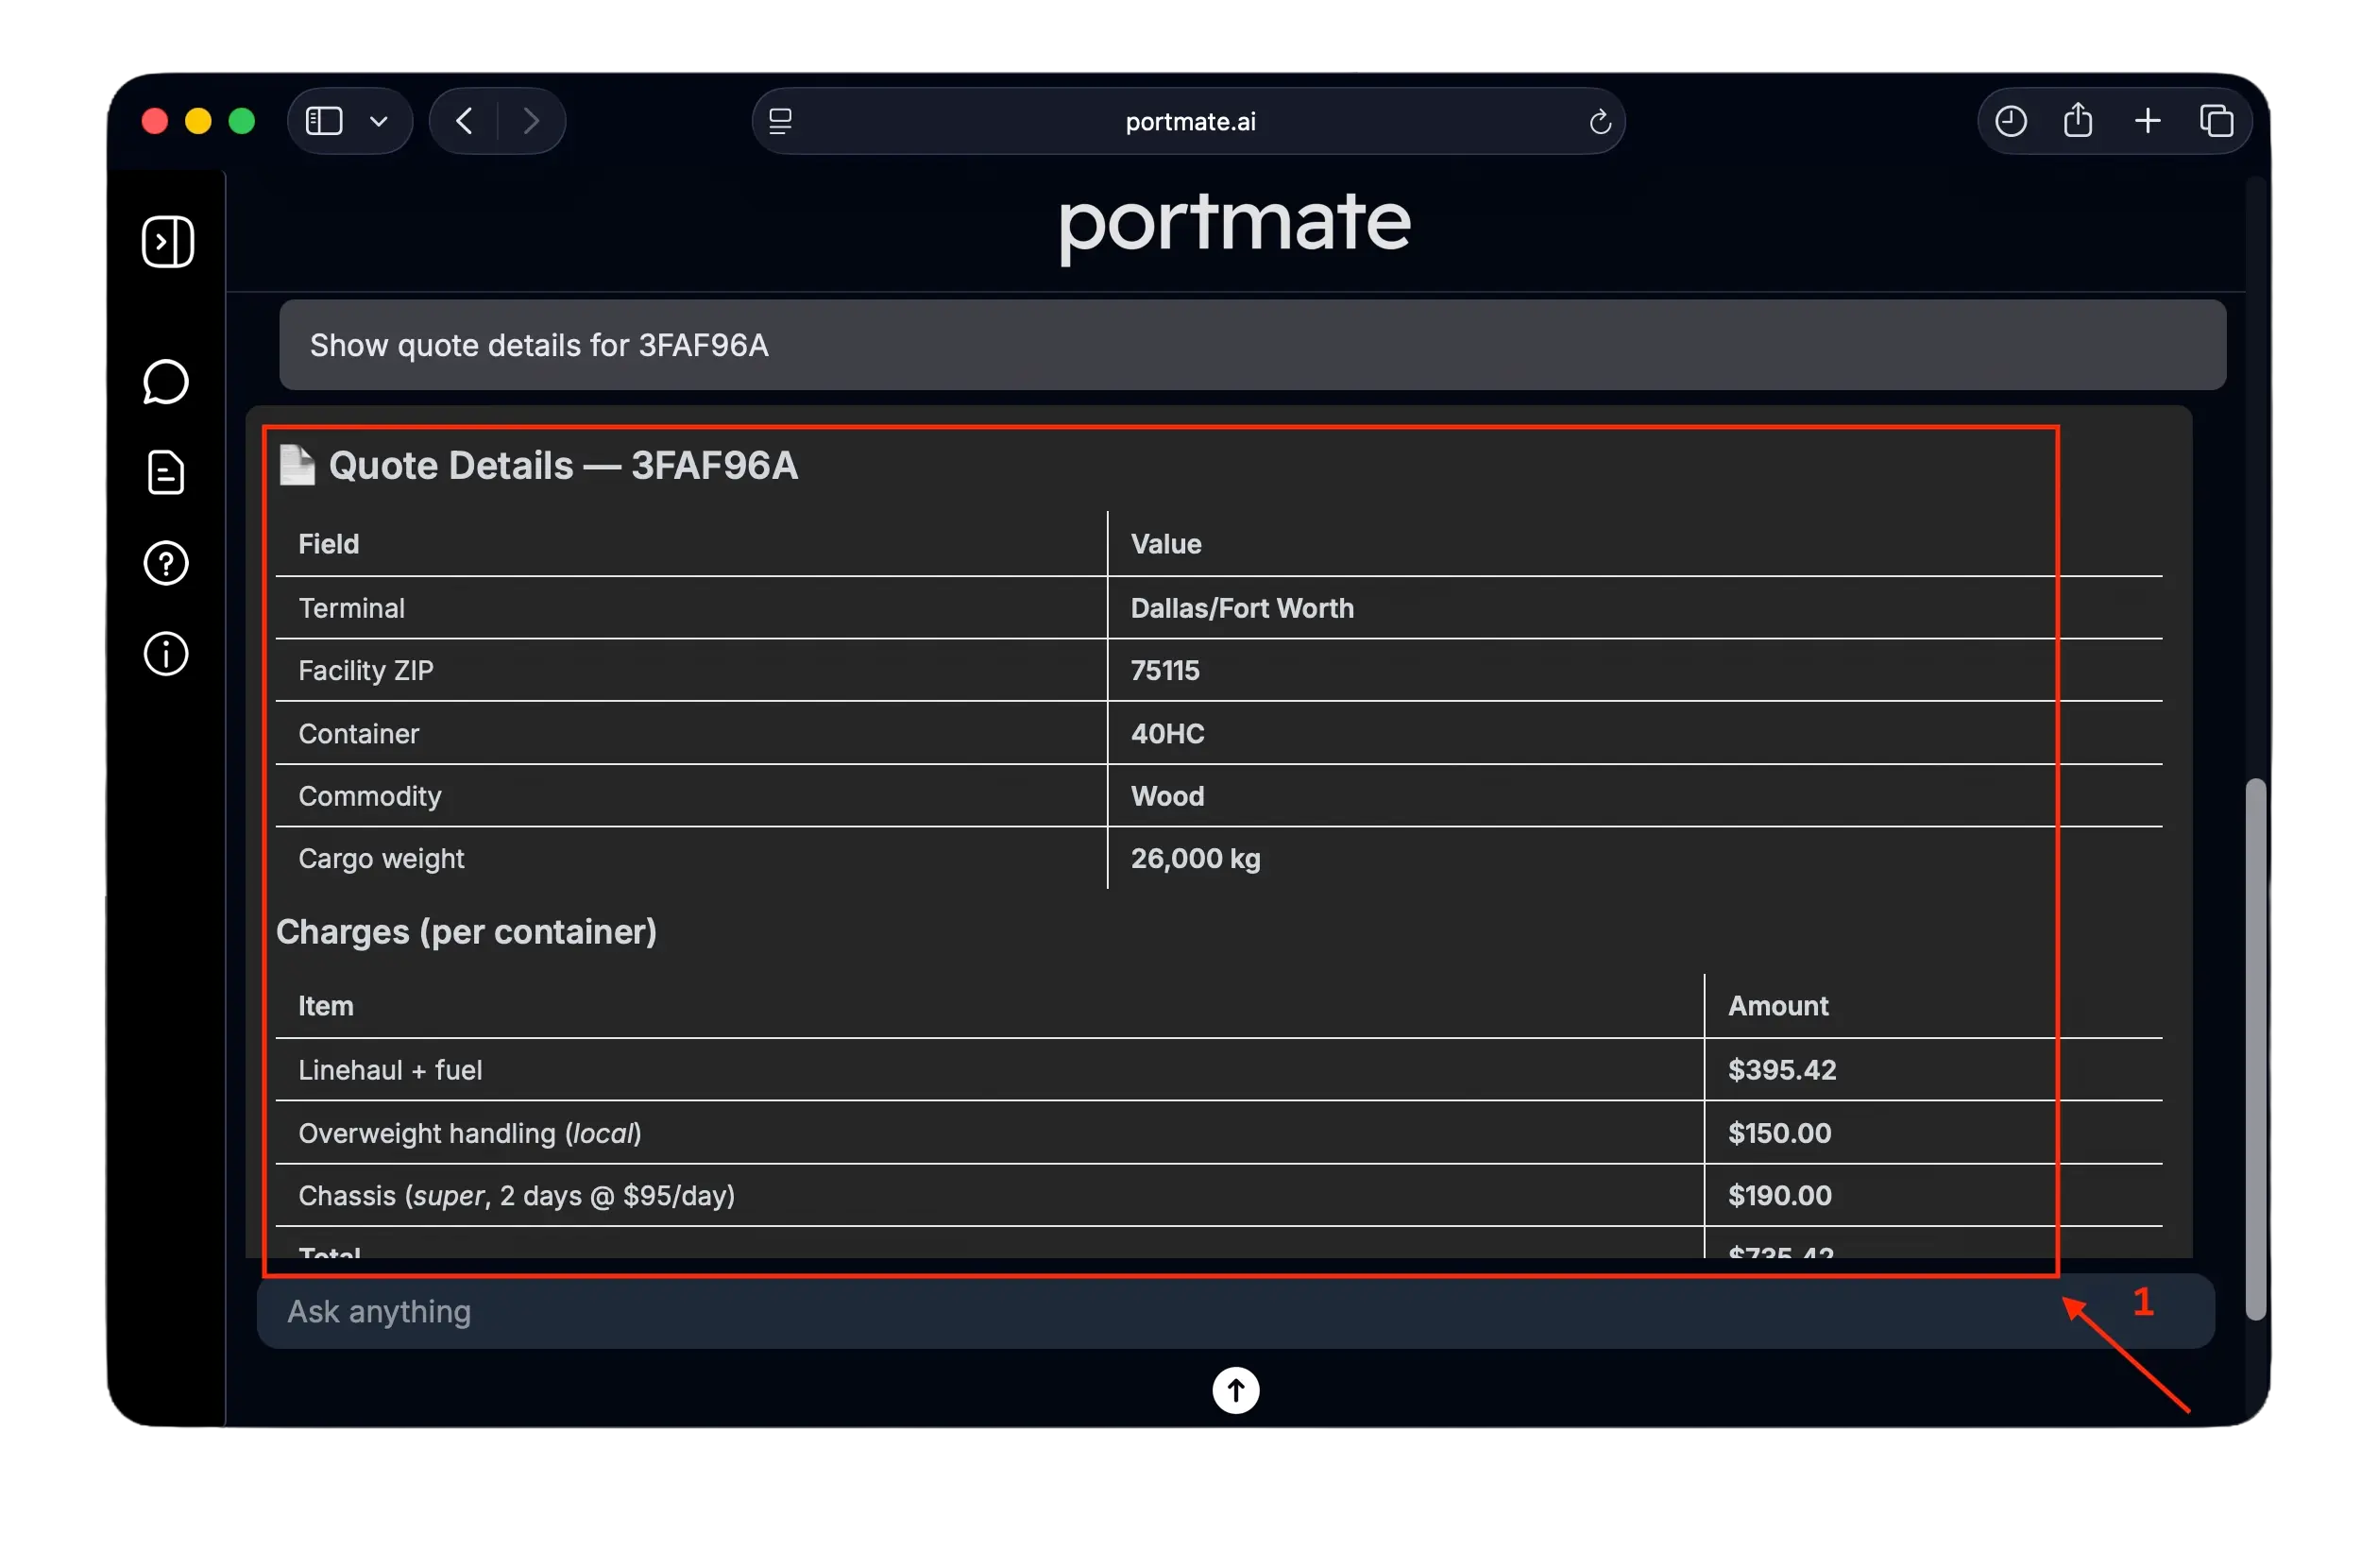Reload the portmate.ai page
The image size is (2378, 1568).
1599,121
